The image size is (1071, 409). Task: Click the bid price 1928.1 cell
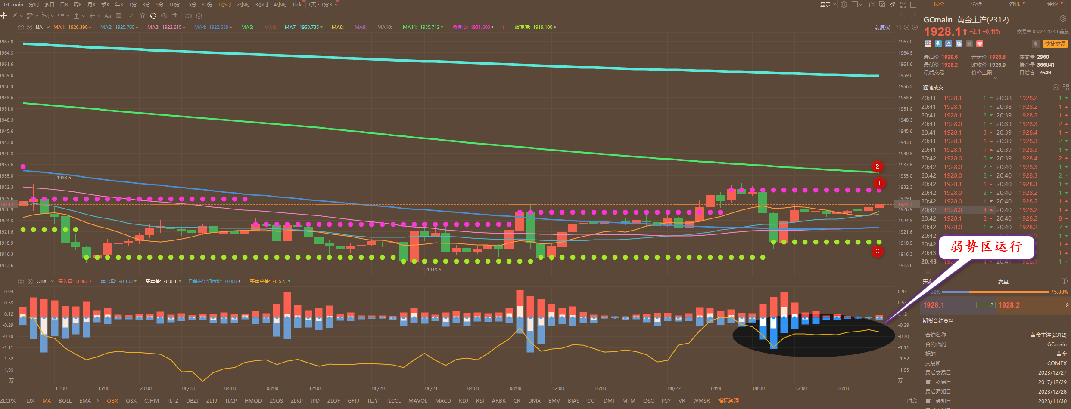point(959,305)
